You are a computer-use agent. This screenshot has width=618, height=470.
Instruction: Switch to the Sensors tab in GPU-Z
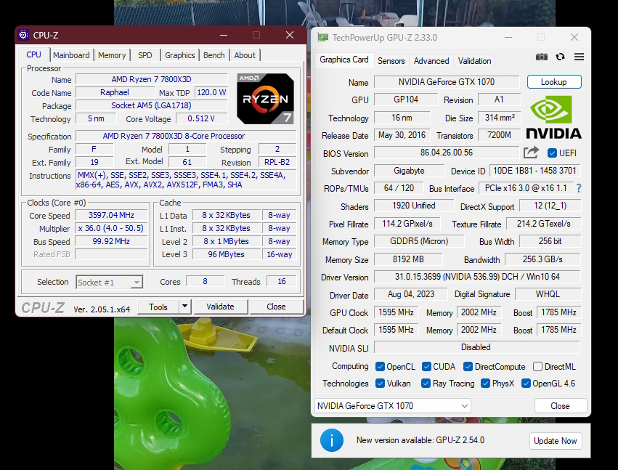(391, 61)
